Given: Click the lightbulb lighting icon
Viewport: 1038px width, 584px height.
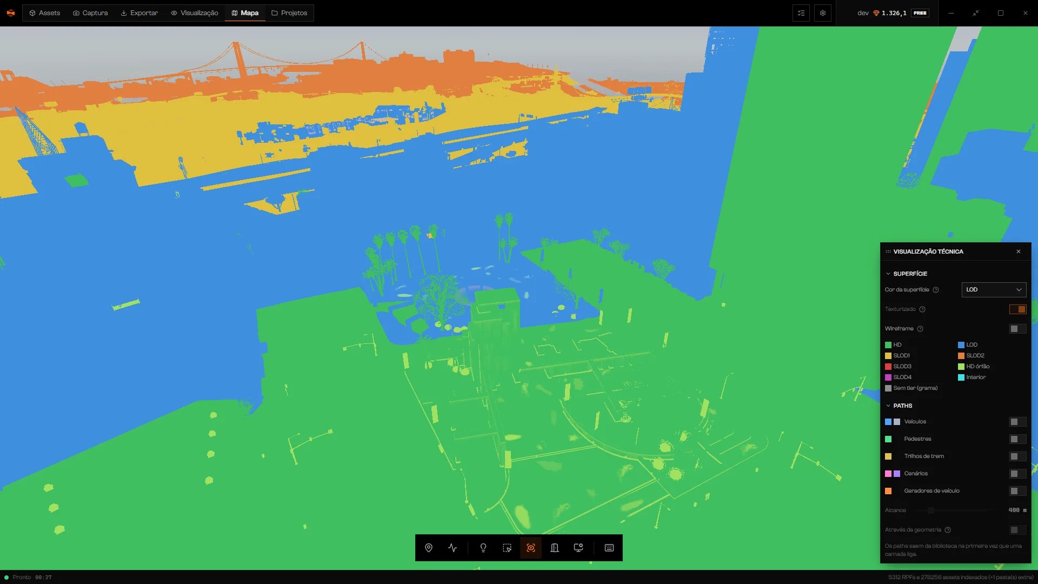Looking at the screenshot, I should click(483, 548).
